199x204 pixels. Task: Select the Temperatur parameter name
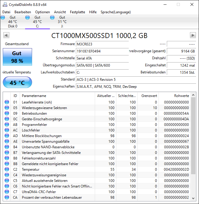30,170
